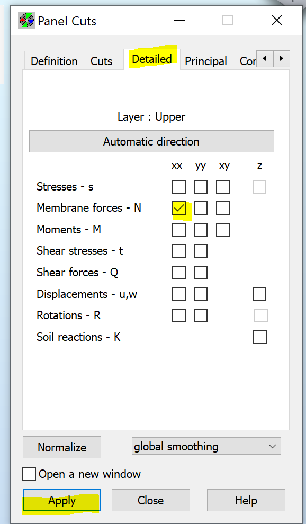This screenshot has width=306, height=524.
Task: Apply the panel cut settings
Action: [61, 500]
